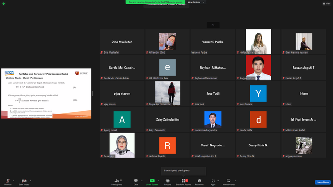This screenshot has width=333, height=187.
Task: Select M Fiqri Irvan Arafat's tile
Action: [304, 119]
